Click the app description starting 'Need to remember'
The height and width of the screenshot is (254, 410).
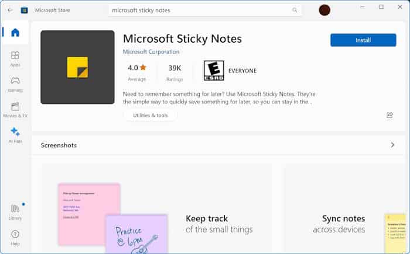(219, 98)
